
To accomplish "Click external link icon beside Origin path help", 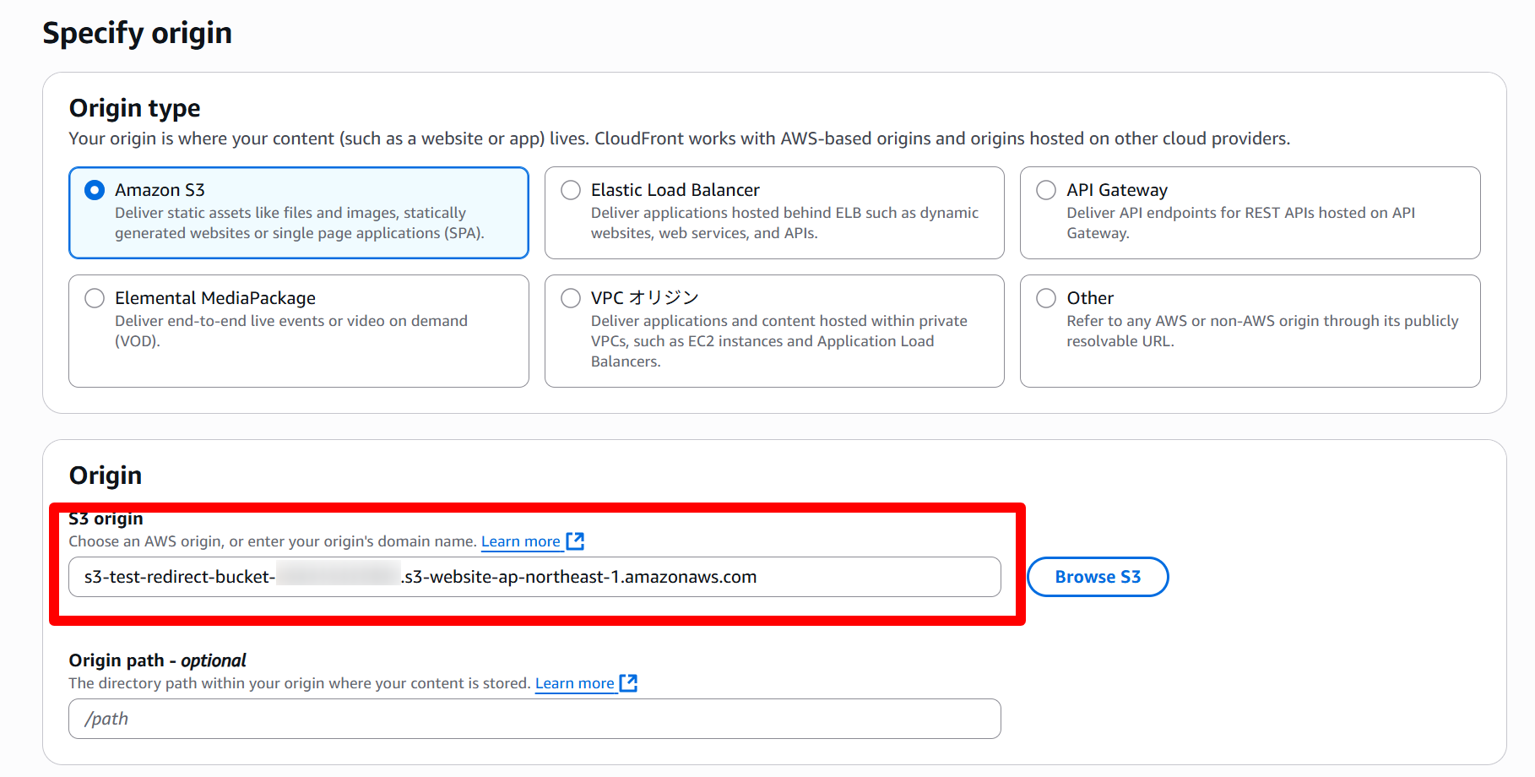I will point(629,683).
